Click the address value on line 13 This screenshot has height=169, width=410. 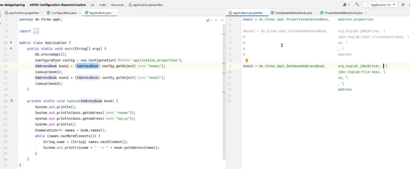345,89
